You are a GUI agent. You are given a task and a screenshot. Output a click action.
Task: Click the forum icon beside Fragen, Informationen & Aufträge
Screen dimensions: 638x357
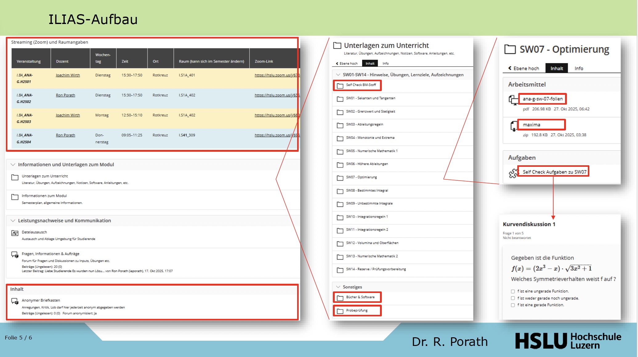click(14, 255)
